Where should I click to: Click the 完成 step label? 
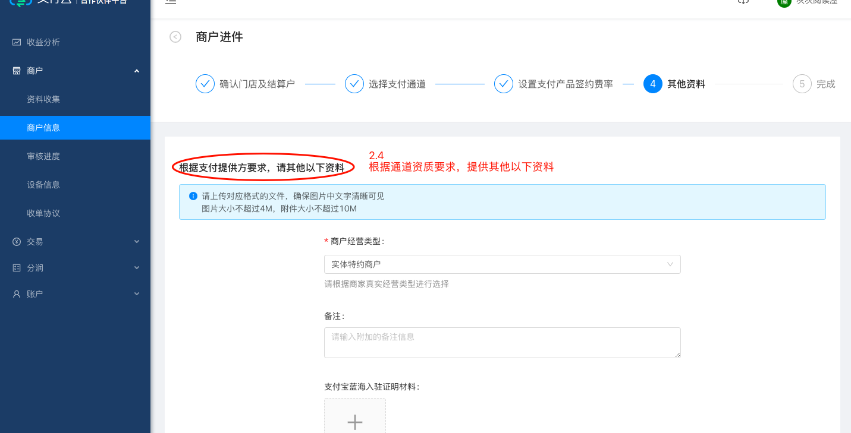coord(826,84)
